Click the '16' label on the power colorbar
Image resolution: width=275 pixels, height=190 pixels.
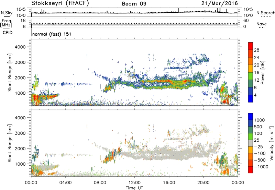(x=256, y=73)
